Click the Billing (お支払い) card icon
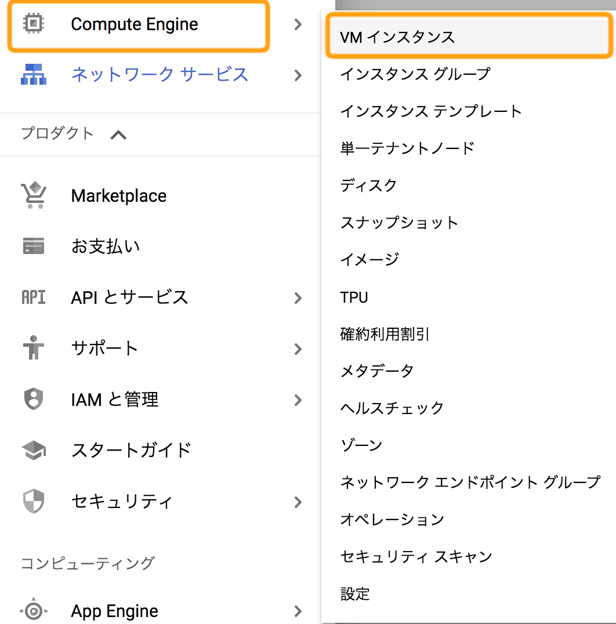This screenshot has height=624, width=616. [33, 246]
